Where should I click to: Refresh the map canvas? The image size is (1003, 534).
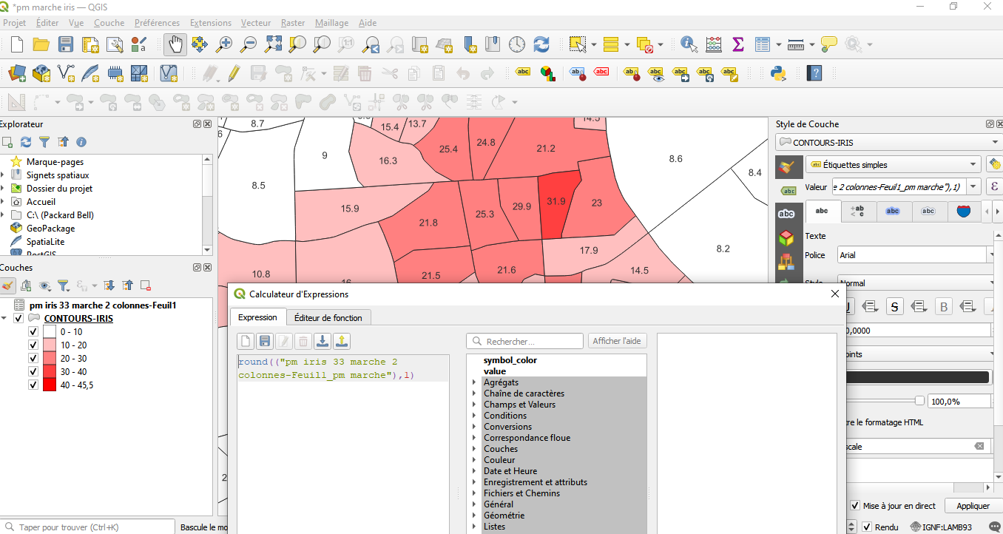541,44
